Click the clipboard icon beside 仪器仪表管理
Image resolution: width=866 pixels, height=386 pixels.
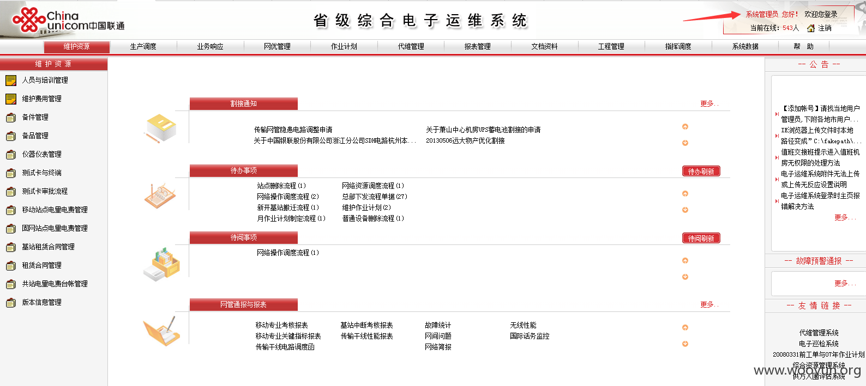pyautogui.click(x=11, y=155)
